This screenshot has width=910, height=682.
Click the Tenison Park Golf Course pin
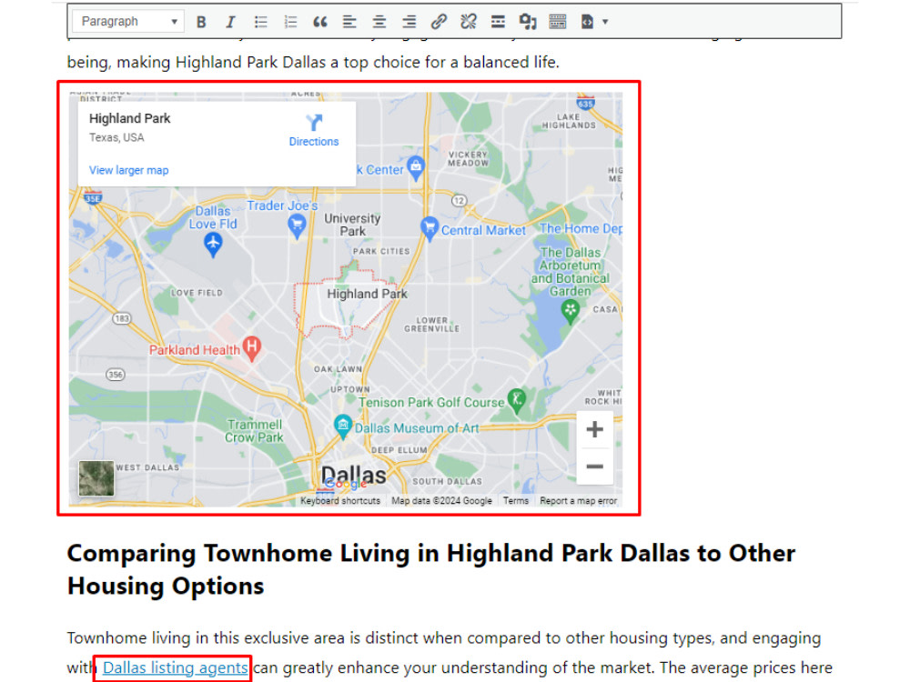(x=517, y=401)
